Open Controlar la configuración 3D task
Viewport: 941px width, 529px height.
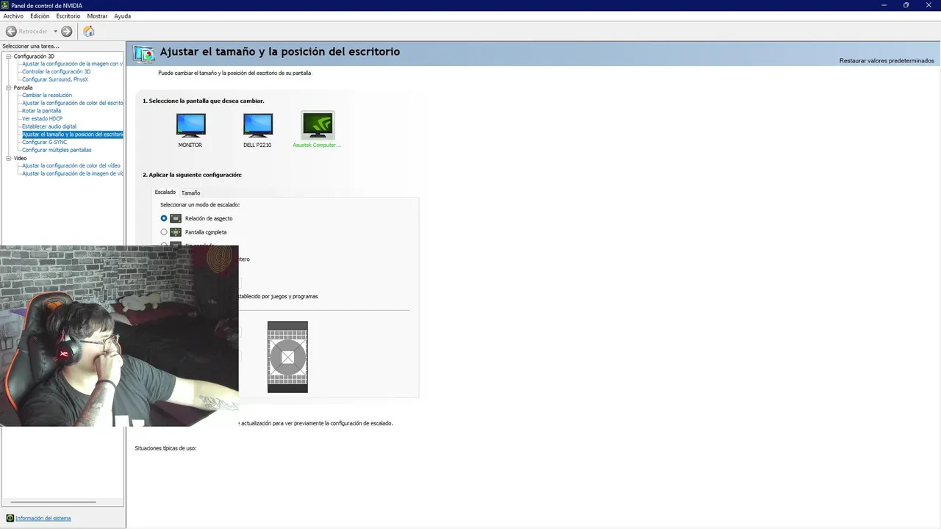(56, 72)
